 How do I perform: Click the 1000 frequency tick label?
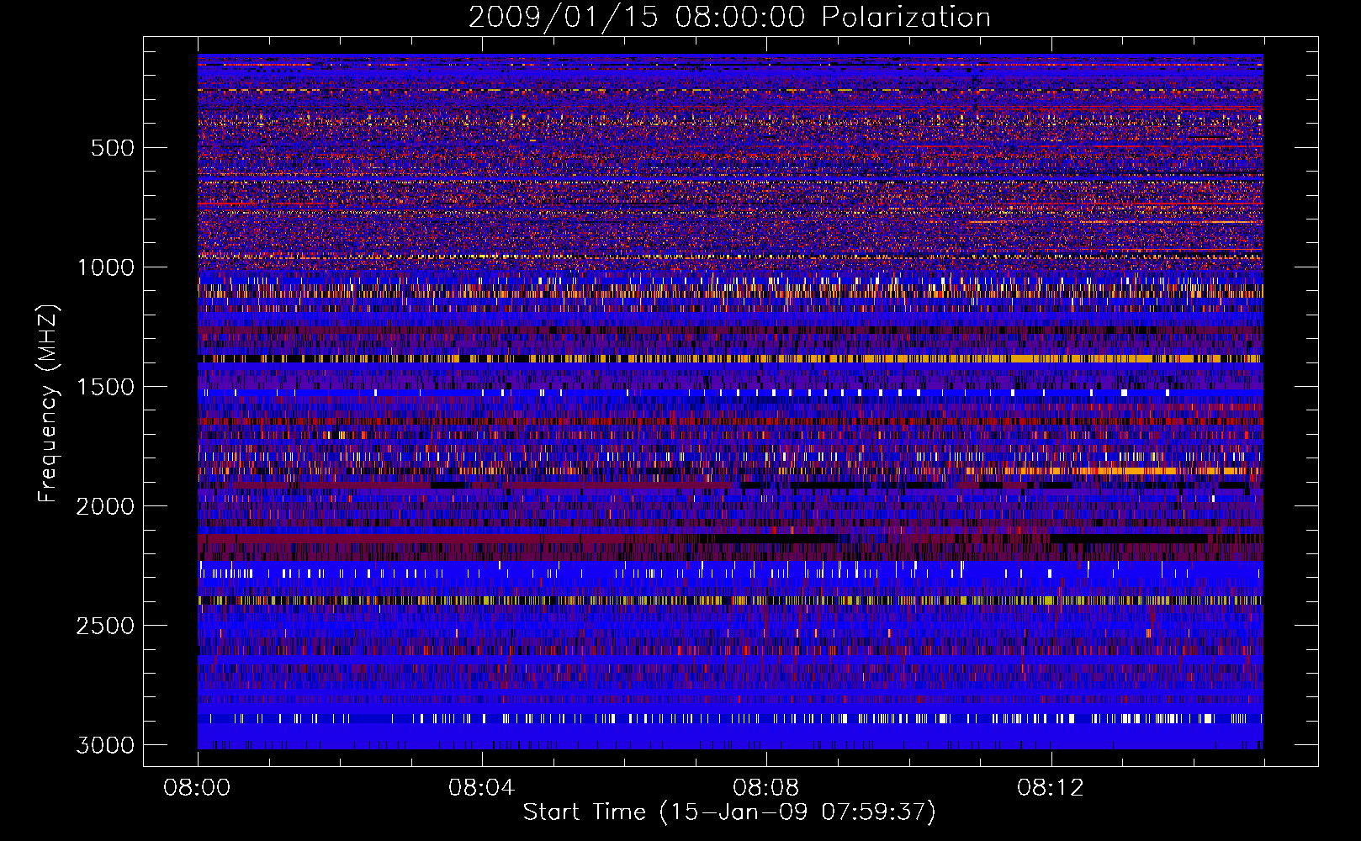click(x=105, y=267)
